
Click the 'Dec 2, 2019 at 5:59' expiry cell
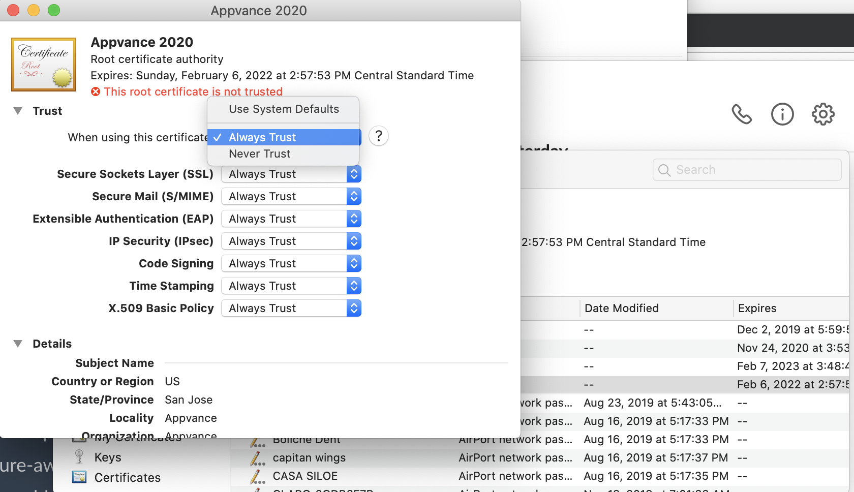click(793, 329)
